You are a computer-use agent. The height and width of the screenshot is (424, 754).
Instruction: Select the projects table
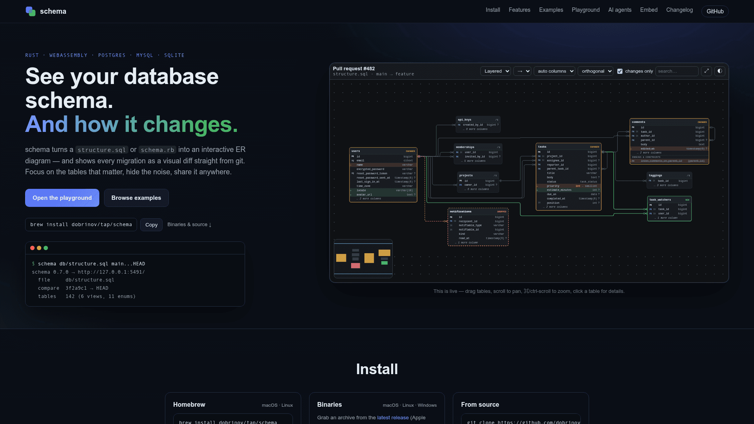coord(478,182)
